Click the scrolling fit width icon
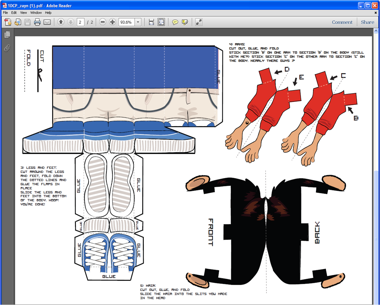Screen dimensions: 380x305 pos(151,22)
